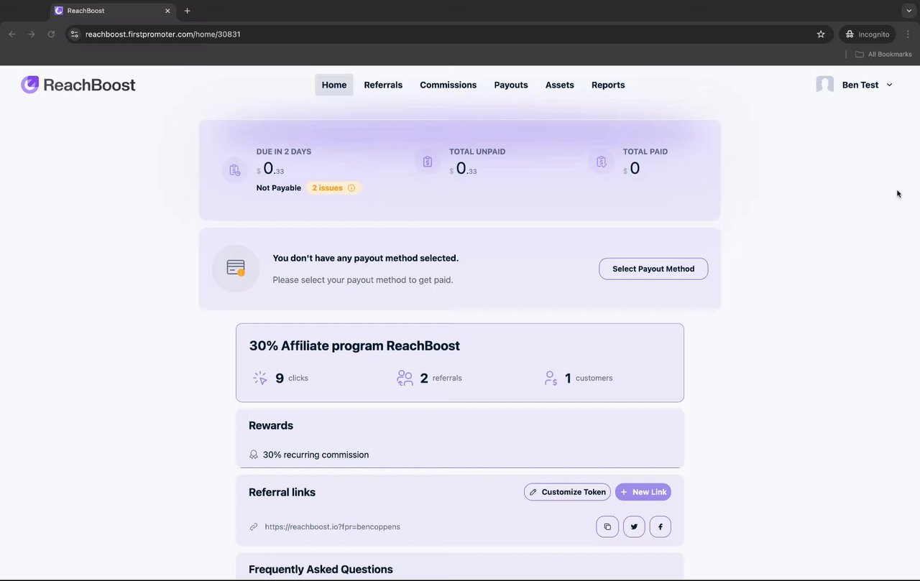The image size is (920, 581).
Task: Switch to the Payouts tab
Action: point(511,85)
